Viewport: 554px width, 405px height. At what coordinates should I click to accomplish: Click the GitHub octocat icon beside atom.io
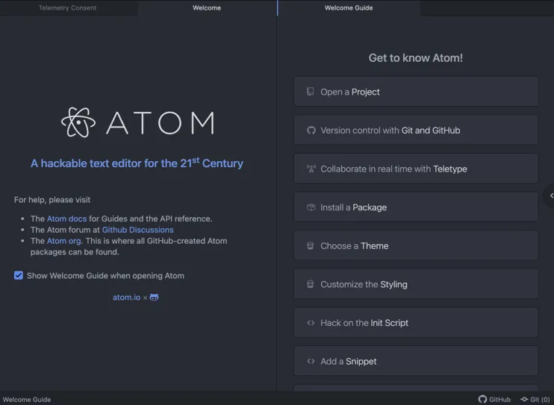point(154,298)
